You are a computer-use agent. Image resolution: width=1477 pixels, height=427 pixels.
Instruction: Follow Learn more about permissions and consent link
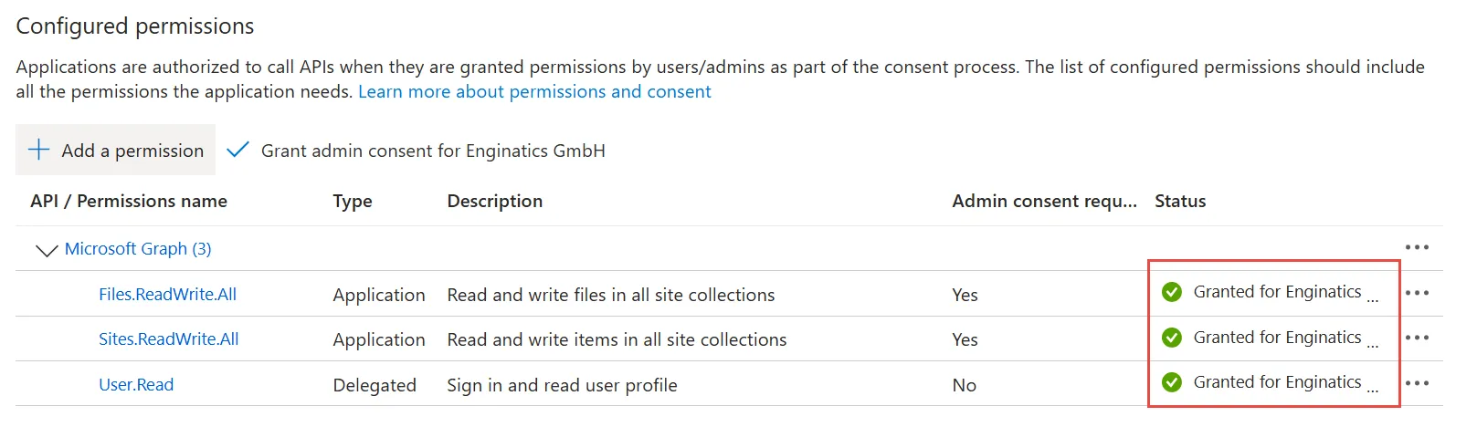(x=534, y=91)
